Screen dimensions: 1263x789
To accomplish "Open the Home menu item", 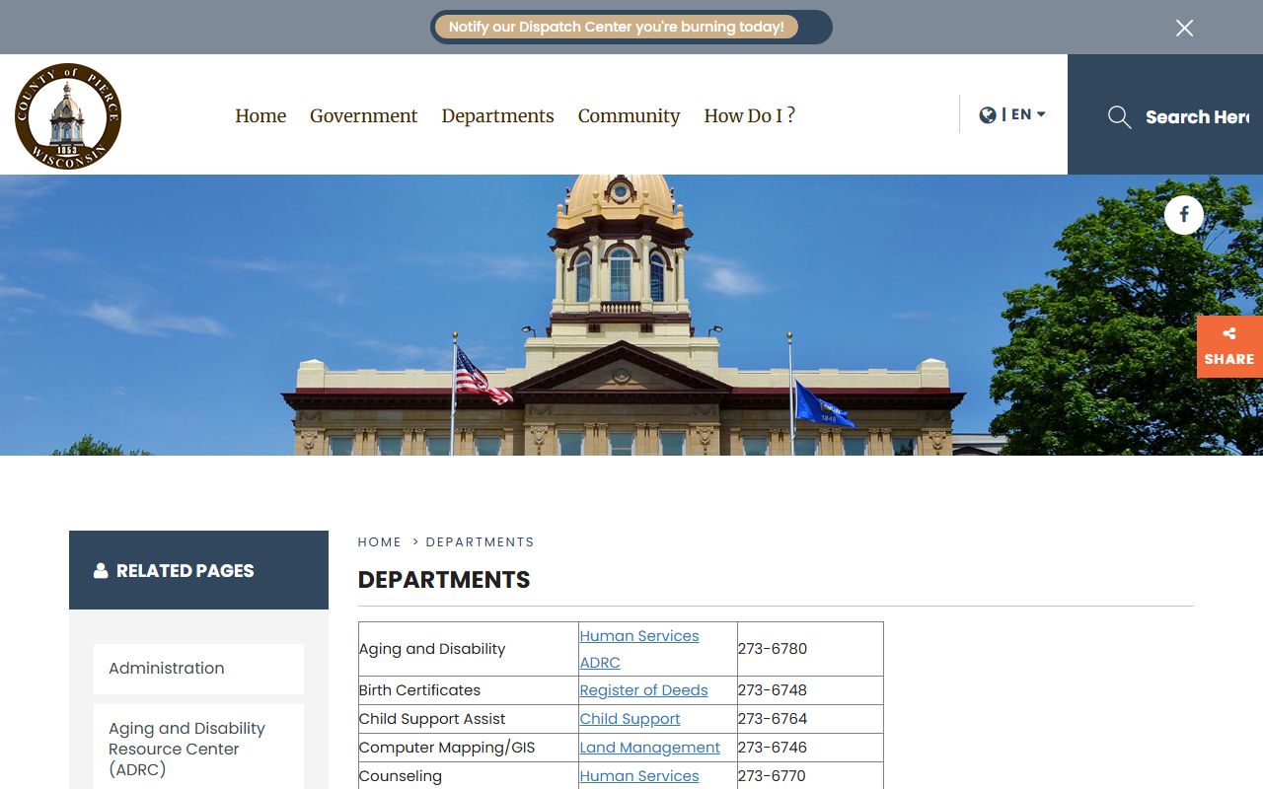I will (260, 115).
